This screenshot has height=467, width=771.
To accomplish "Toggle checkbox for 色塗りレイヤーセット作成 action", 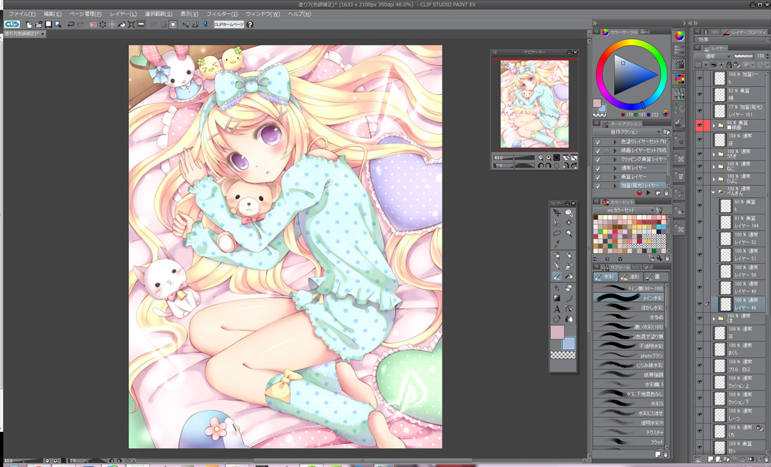I will pos(597,142).
